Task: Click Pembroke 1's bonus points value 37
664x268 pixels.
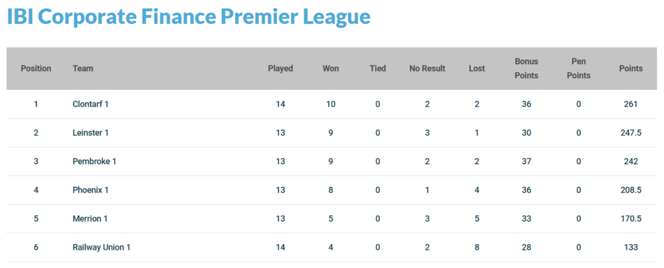Action: tap(527, 161)
